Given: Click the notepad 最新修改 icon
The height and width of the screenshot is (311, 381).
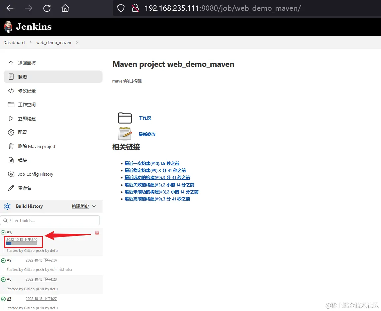Looking at the screenshot, I should coord(125,134).
